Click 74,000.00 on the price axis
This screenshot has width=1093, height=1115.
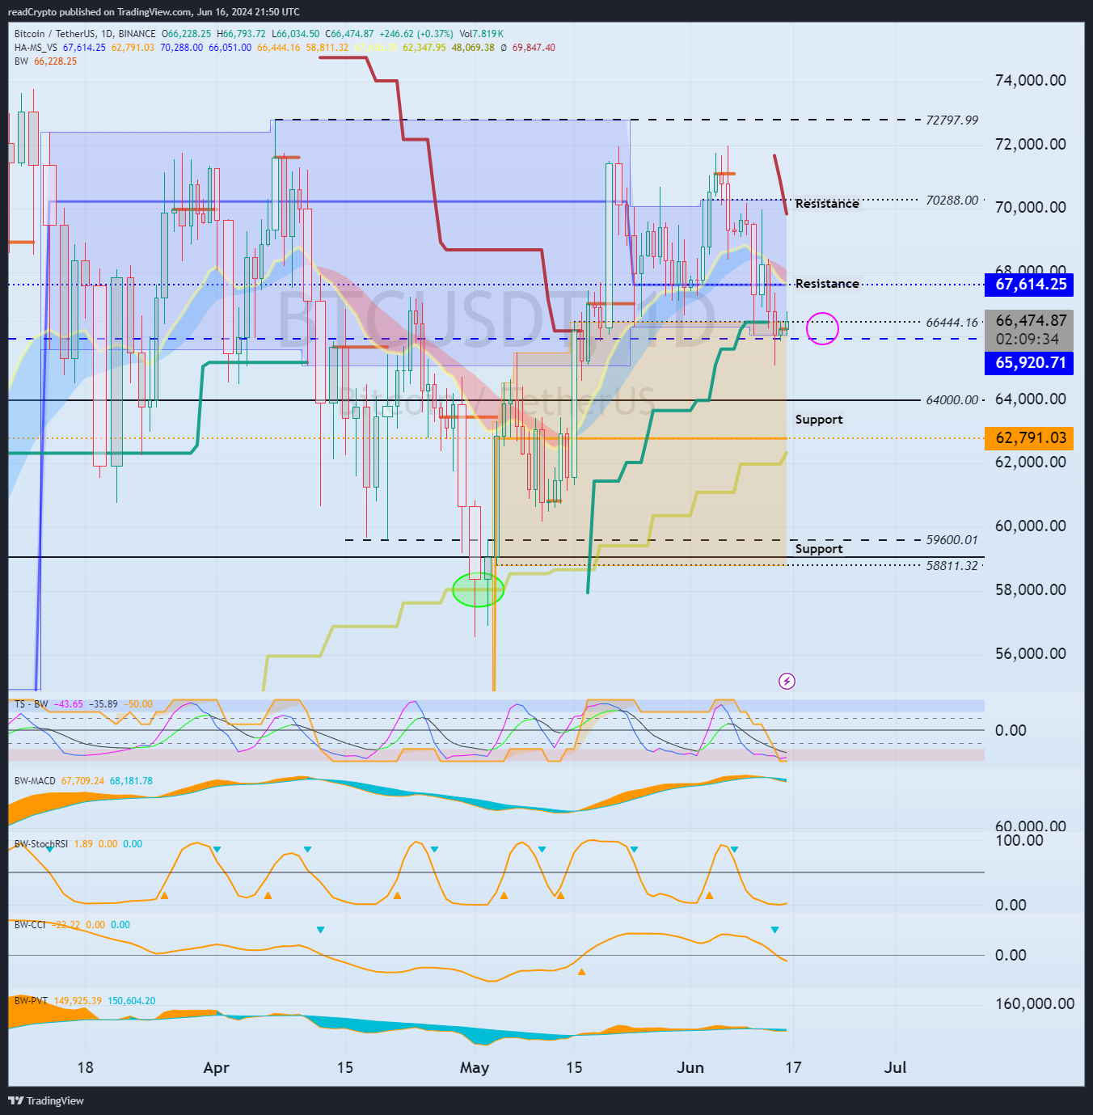click(1030, 80)
